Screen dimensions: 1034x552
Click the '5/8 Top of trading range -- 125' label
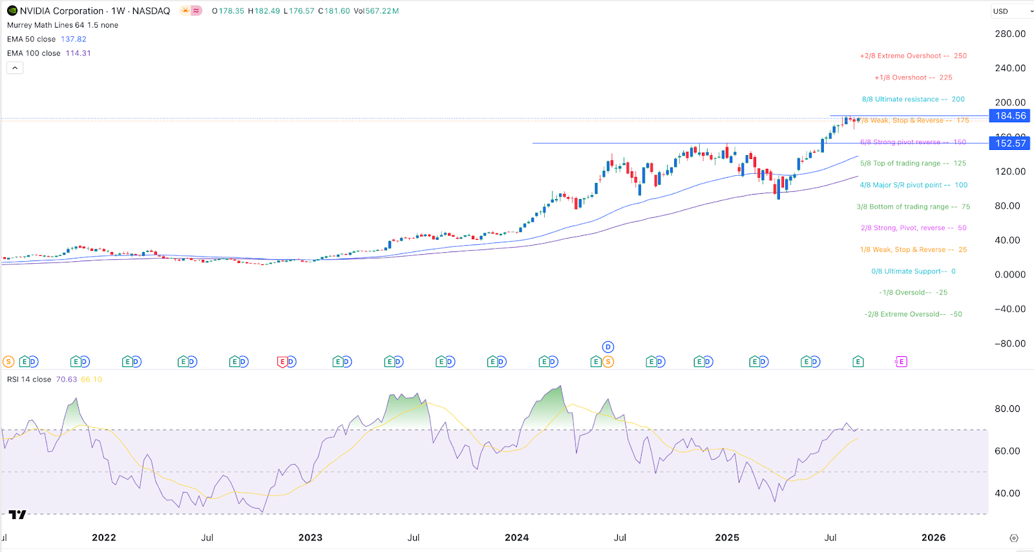click(x=913, y=164)
